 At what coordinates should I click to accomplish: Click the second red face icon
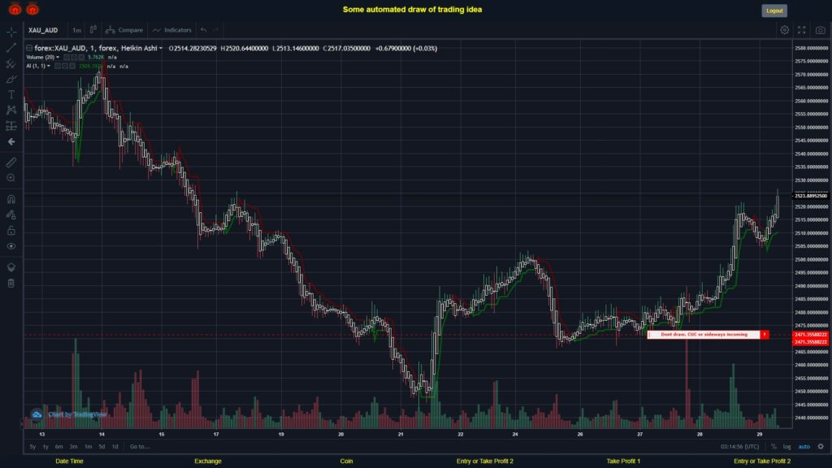pyautogui.click(x=32, y=9)
